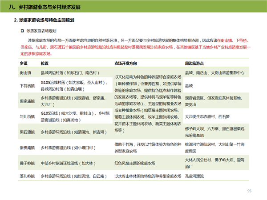Click the 落儿岭镇 town cell
Screen dimensions: 267x200
(27, 176)
